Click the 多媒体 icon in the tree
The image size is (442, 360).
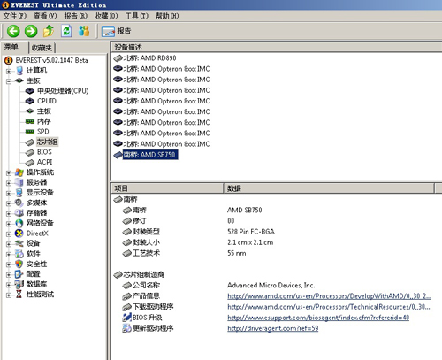19,203
